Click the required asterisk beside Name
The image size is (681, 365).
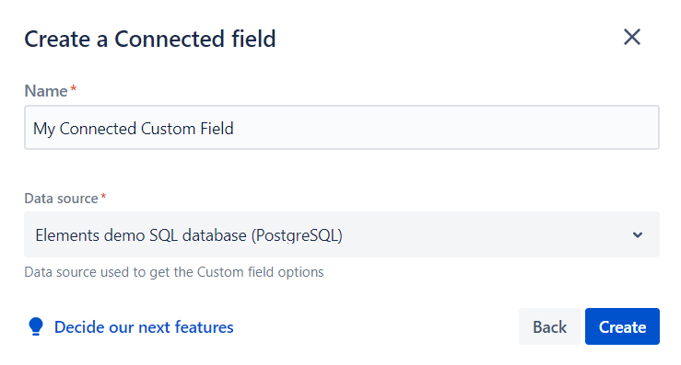[74, 88]
